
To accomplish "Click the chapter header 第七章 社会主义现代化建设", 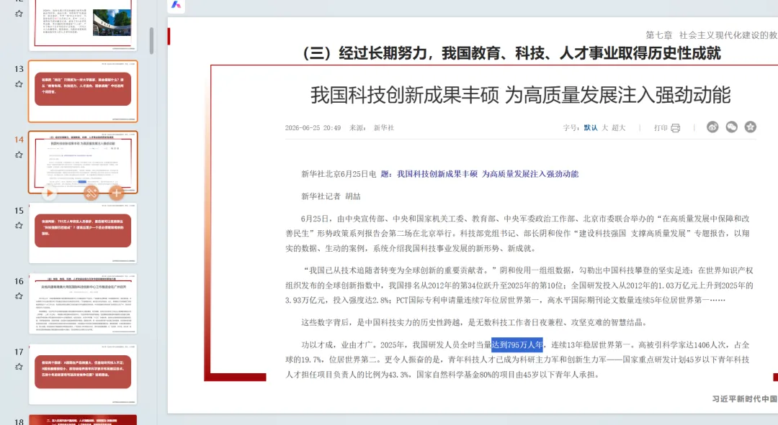I will pyautogui.click(x=712, y=35).
